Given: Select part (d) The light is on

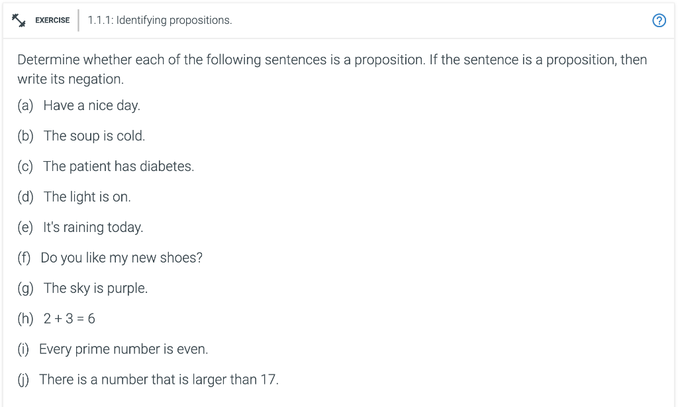Looking at the screenshot, I should pos(89,196).
